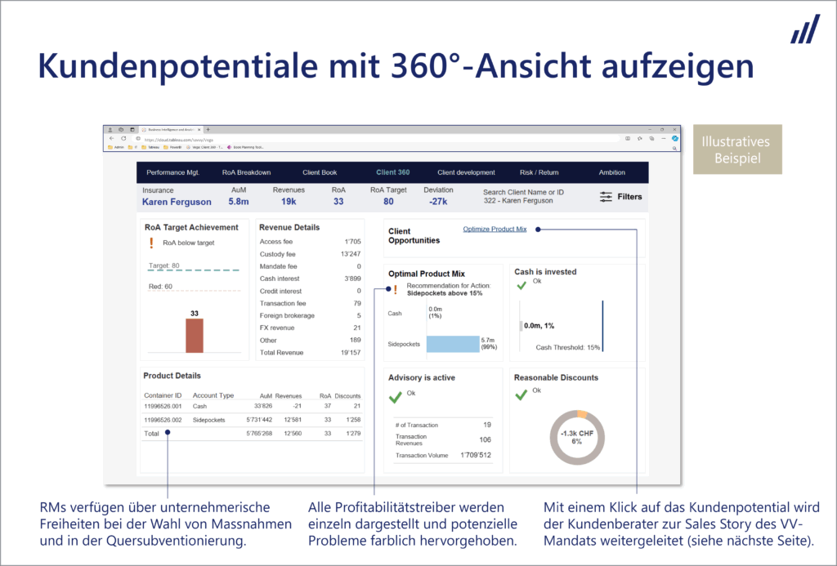Image resolution: width=837 pixels, height=566 pixels.
Task: Switch to the RoA Breakdown tab
Action: [246, 172]
